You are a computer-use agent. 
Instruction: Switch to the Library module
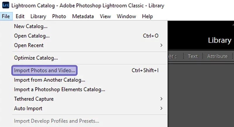220,40
